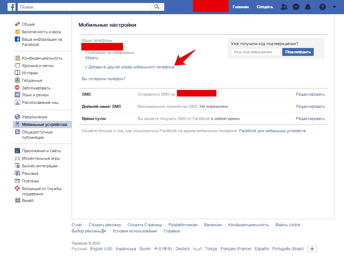Click the Ваша информация на Facebook icon

click(x=17, y=39)
